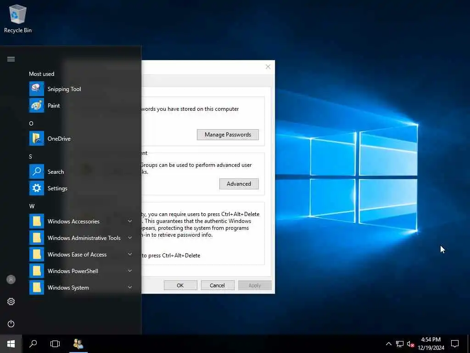Click Cancel in the dialog

coord(218,285)
